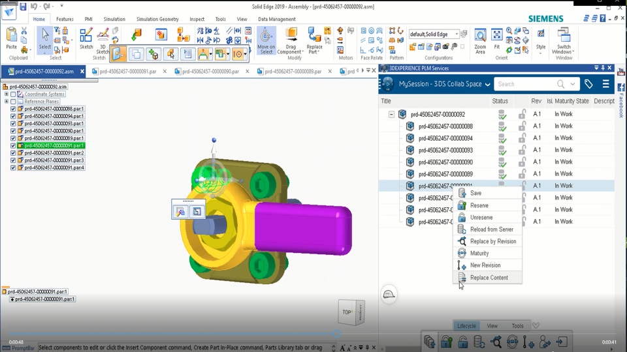Close the prd-45062457-00000092.asm document tab

coord(82,72)
